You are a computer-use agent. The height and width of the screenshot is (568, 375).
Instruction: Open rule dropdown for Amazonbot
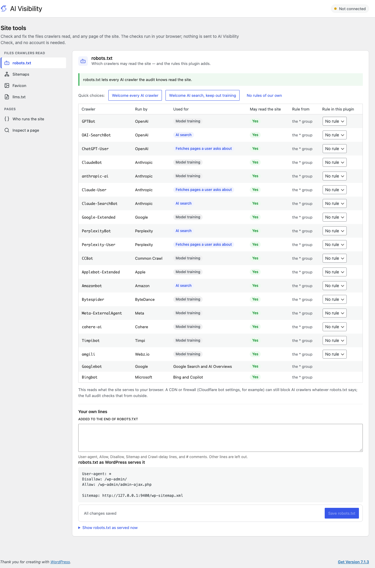335,286
